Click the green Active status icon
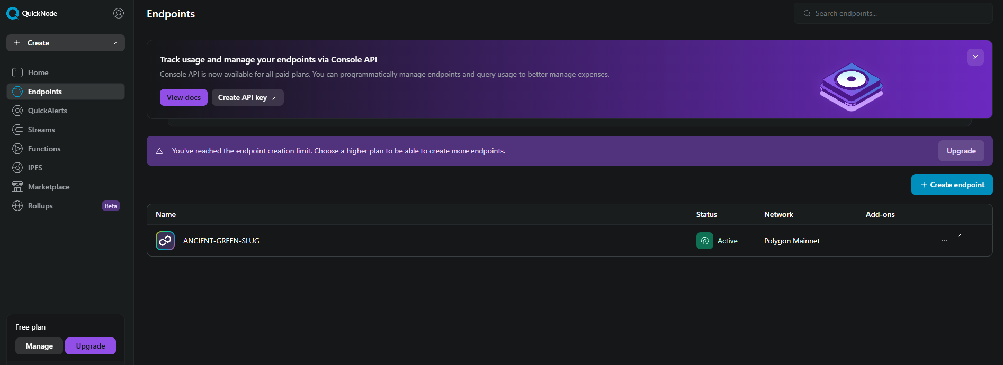 click(704, 241)
